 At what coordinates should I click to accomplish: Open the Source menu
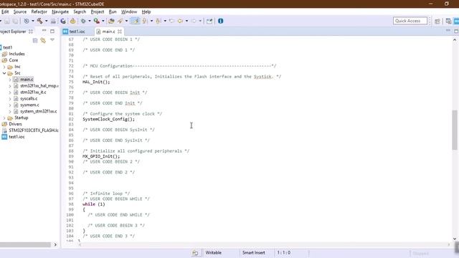20,11
